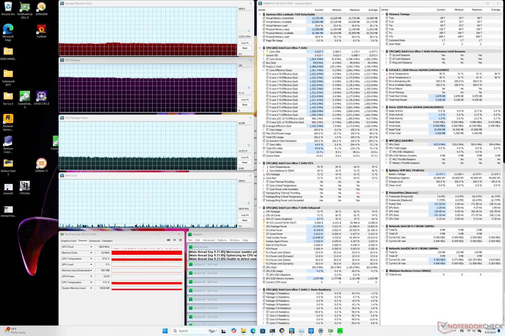
Task: Open the Terminal icon in the taskbar
Action: click(272, 331)
